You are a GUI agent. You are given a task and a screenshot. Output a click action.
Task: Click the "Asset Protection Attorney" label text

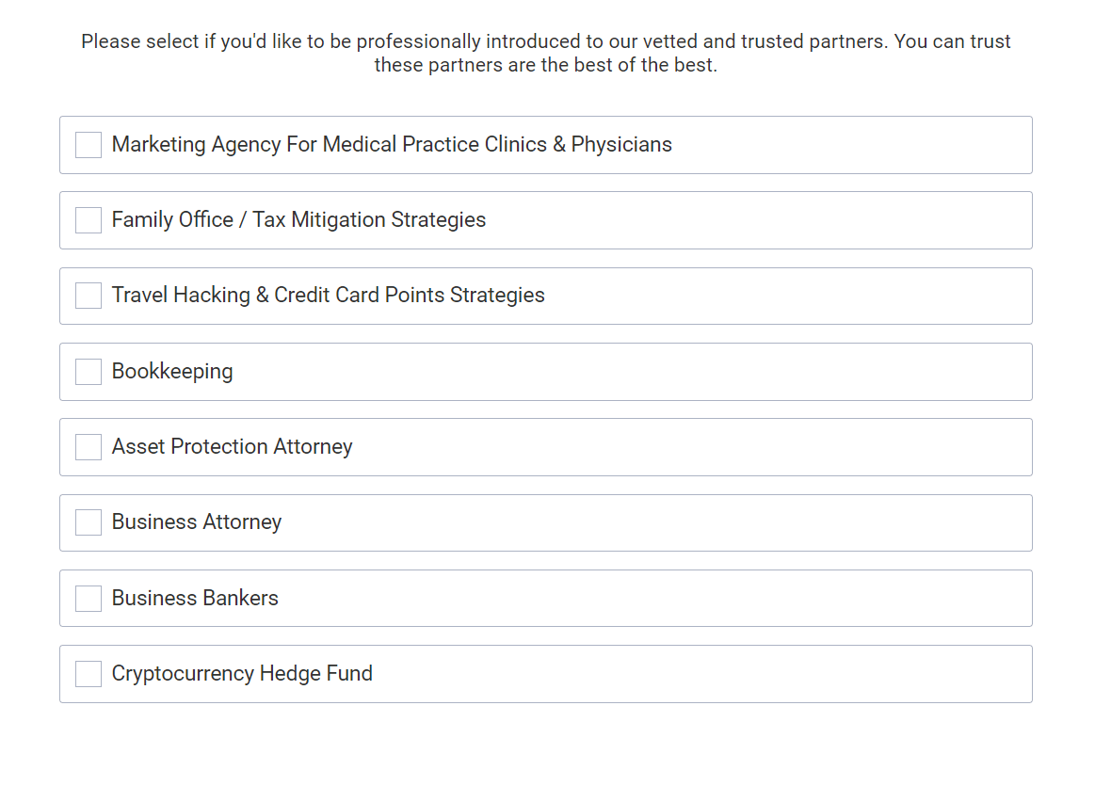point(232,447)
